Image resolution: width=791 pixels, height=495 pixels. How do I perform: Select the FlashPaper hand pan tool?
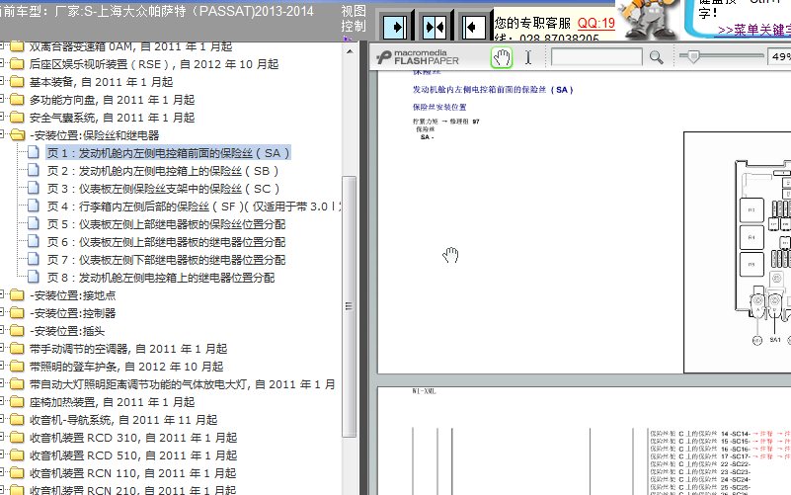point(502,57)
